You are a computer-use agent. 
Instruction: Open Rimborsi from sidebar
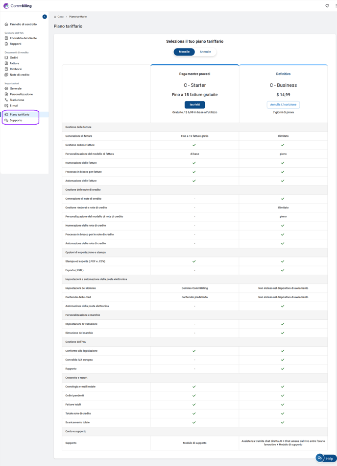click(x=15, y=69)
